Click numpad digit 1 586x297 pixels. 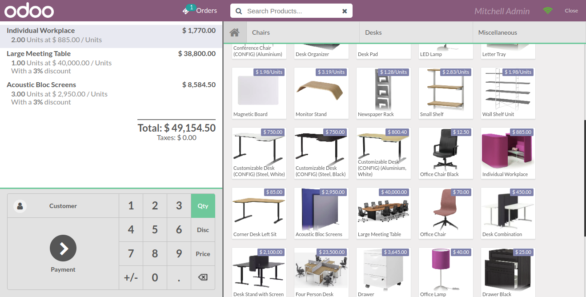[x=131, y=206]
